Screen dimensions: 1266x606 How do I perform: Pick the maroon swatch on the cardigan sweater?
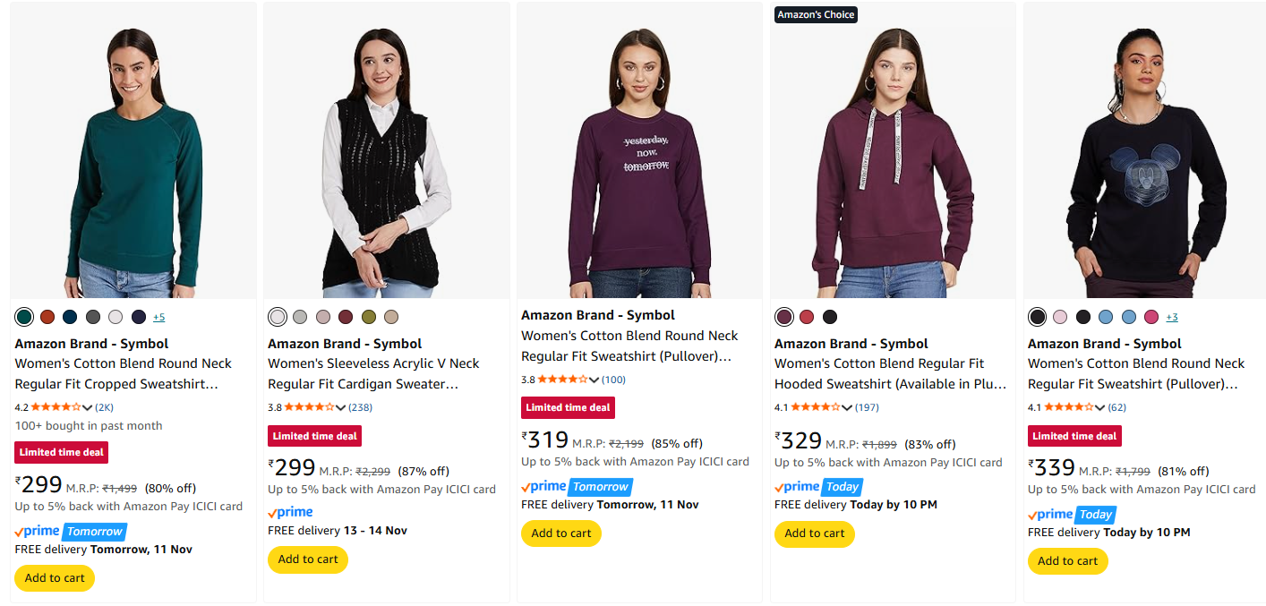point(346,317)
